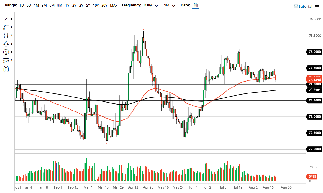The height and width of the screenshot is (193, 323).
Task: Select the rectangle drawing tool
Action: [6, 35]
